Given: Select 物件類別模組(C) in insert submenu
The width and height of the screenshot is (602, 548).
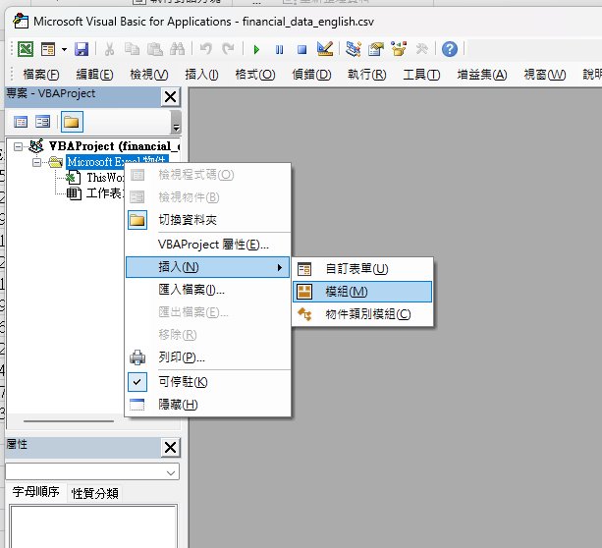Looking at the screenshot, I should tap(362, 314).
